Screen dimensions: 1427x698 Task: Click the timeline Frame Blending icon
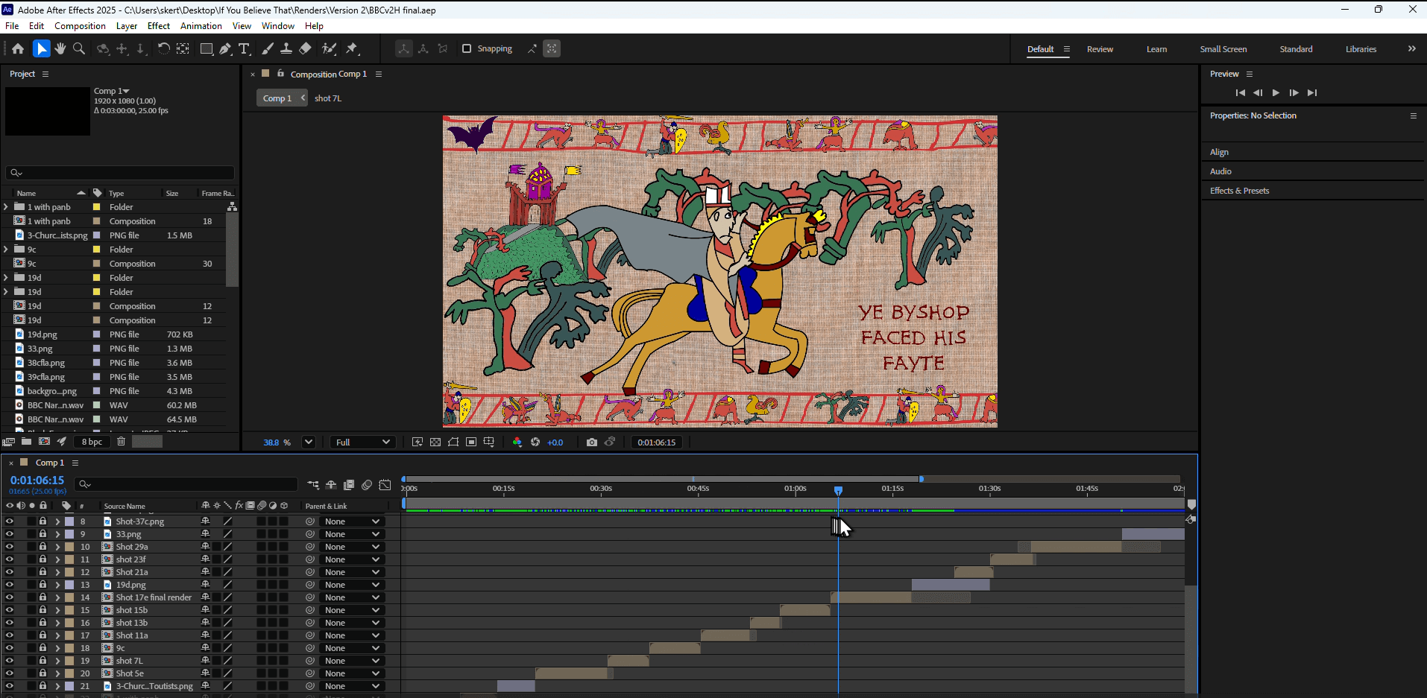349,485
